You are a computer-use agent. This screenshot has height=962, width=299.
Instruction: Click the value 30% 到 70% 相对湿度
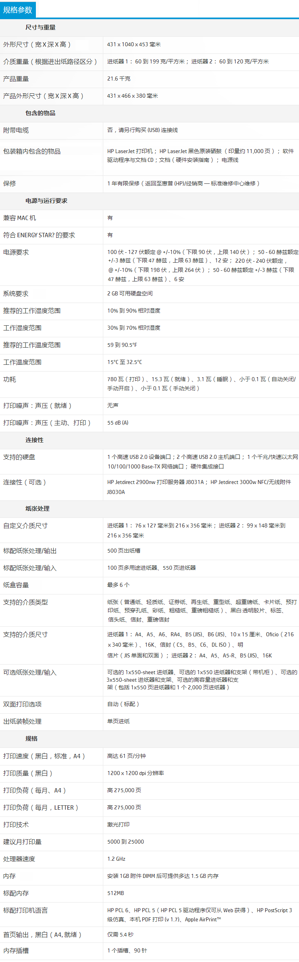point(134,328)
